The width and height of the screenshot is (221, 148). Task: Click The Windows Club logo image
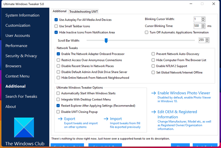(24, 127)
